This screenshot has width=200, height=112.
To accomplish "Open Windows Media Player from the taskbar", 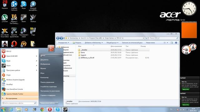I will click(26, 110).
